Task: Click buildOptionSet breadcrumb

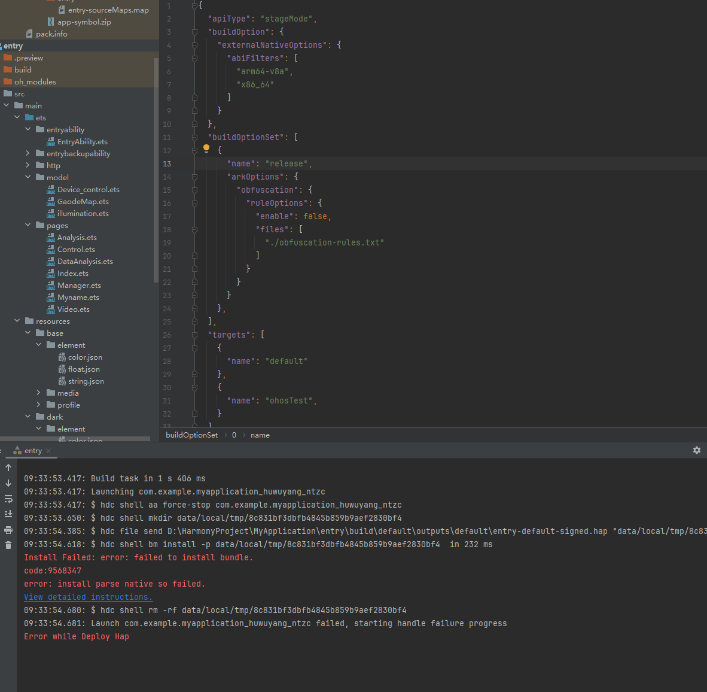Action: [x=191, y=435]
